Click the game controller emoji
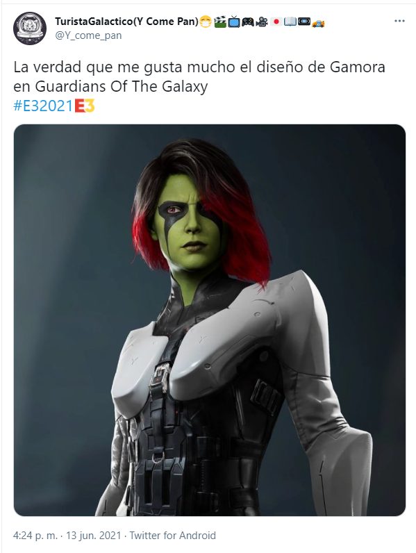 [x=248, y=22]
